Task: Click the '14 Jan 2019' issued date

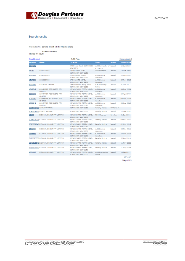Action: 126,152
